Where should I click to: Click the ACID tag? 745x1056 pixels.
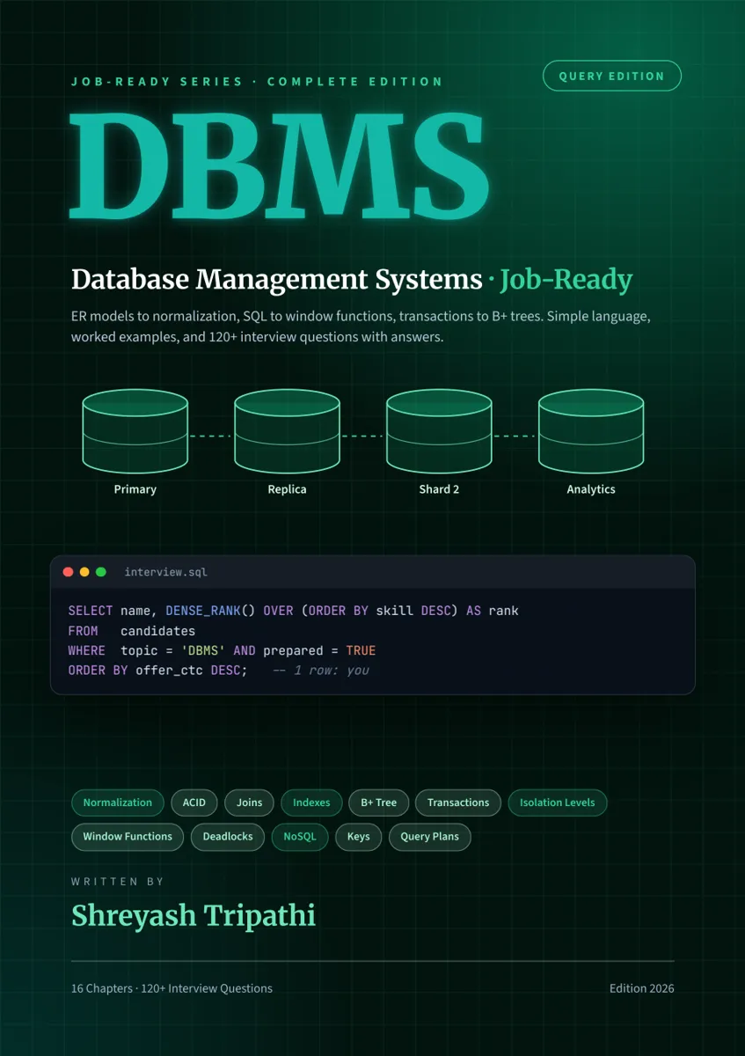click(194, 803)
